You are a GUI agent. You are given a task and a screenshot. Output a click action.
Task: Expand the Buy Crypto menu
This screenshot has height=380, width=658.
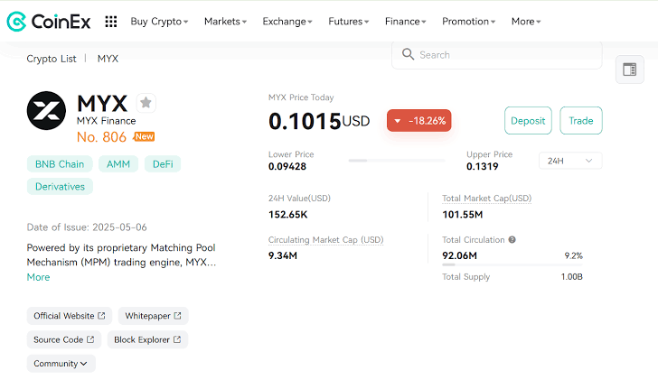[x=159, y=21]
